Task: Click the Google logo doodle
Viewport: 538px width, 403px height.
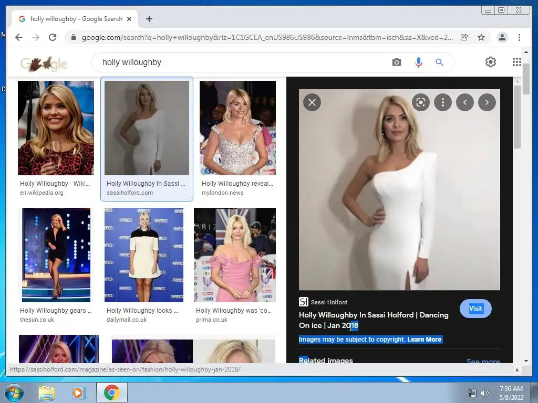Action: 44,63
